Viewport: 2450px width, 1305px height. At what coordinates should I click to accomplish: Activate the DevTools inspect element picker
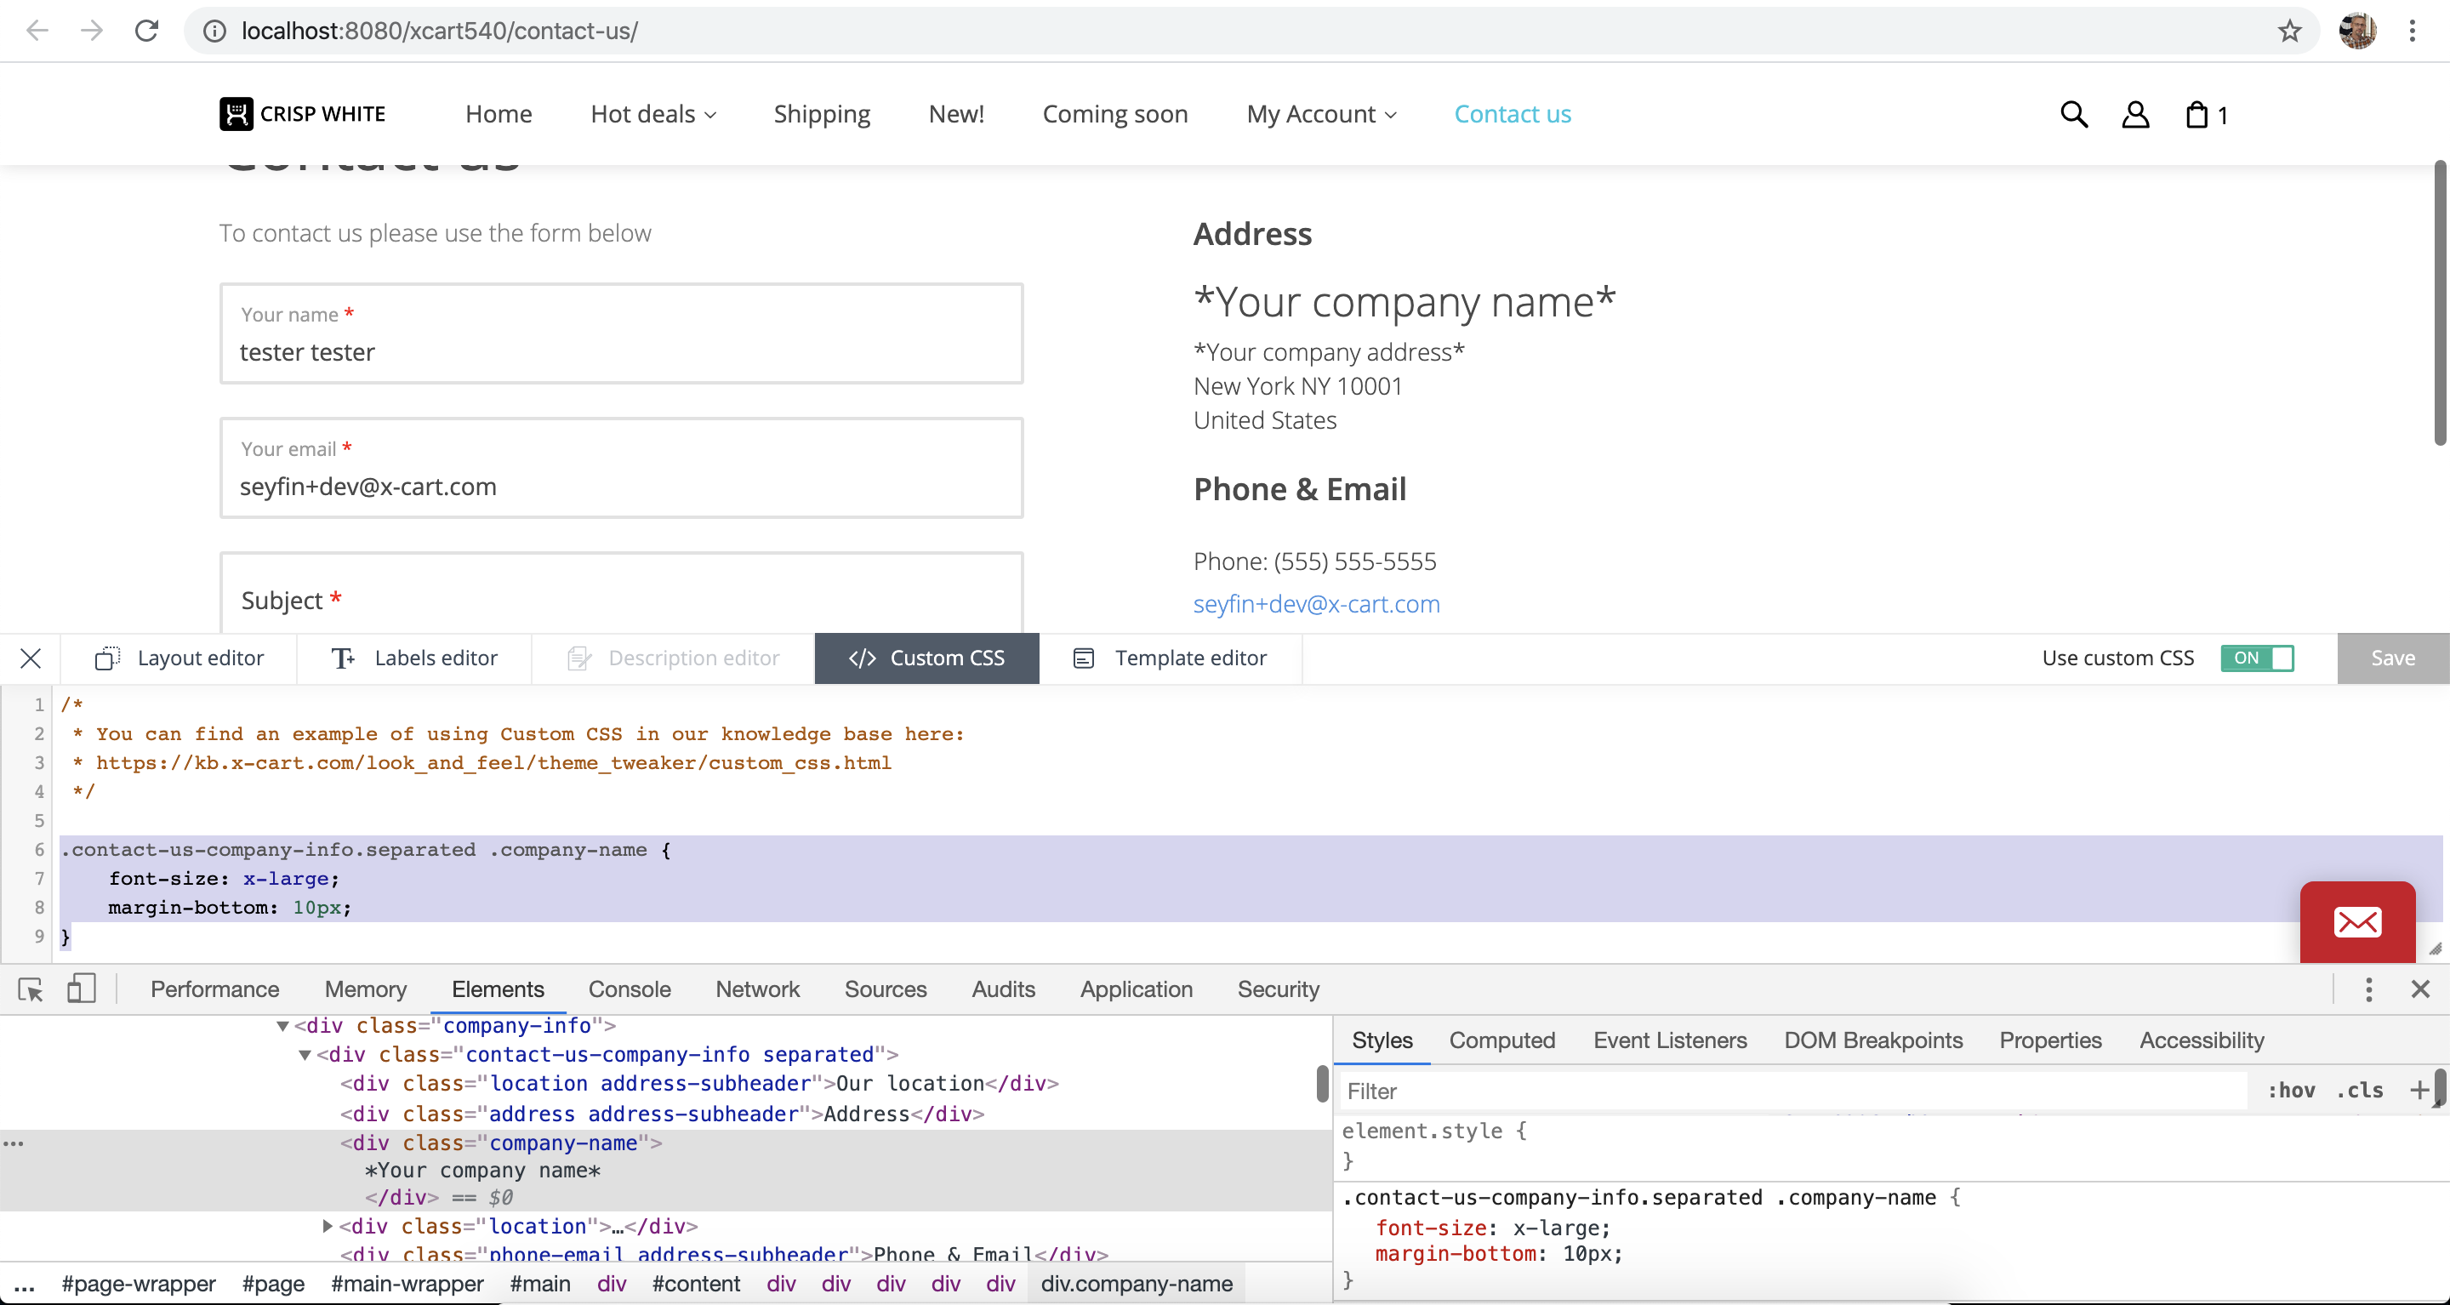tap(31, 989)
